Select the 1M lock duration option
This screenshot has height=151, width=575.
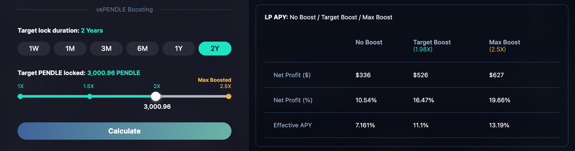pos(70,48)
